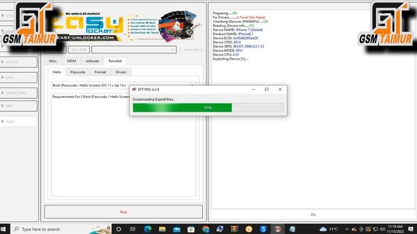Screen dimensions: 417x234
Task: Select the active EFT Pro taskbar icon
Action: click(x=278, y=229)
